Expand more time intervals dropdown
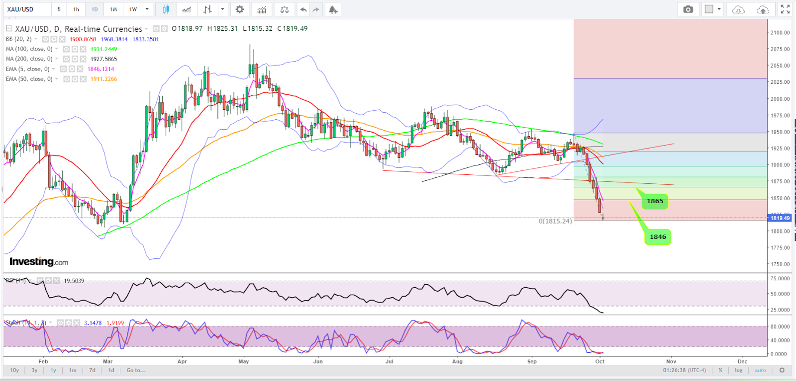This screenshot has width=796, height=381. pos(147,9)
